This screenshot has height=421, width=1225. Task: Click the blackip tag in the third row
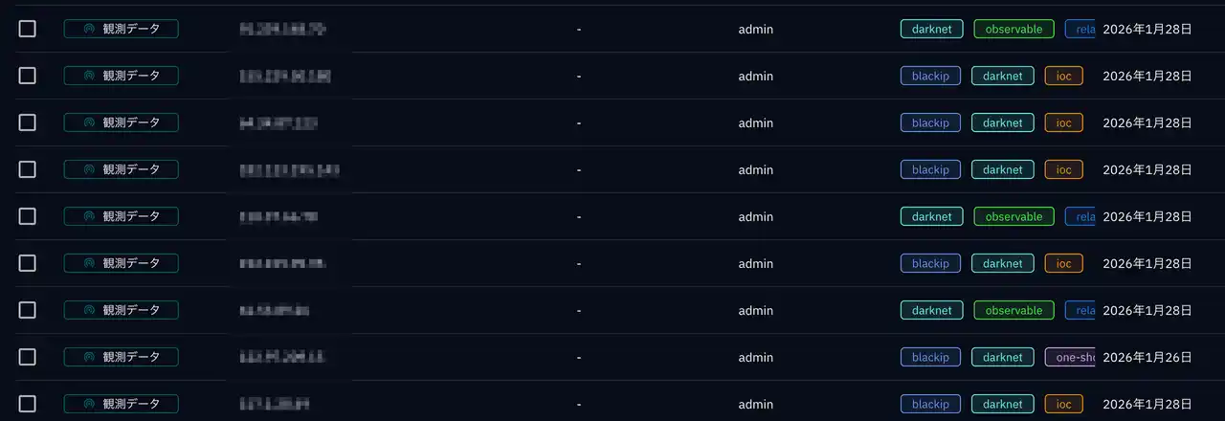[930, 122]
